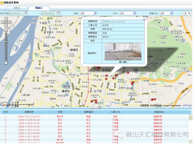Click the map recenter button between arrows
This screenshot has height=144, width=195.
pos(6,22)
